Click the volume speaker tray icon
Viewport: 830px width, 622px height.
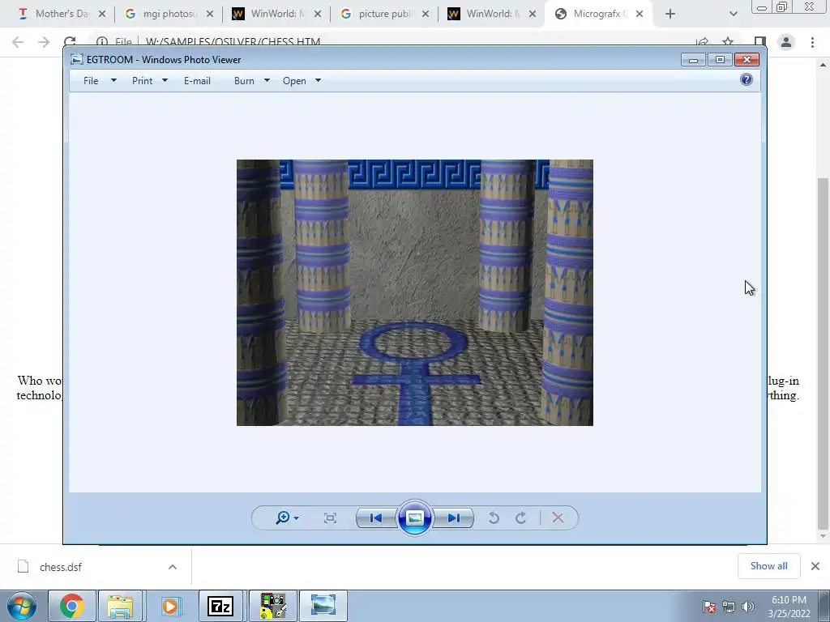click(x=748, y=607)
